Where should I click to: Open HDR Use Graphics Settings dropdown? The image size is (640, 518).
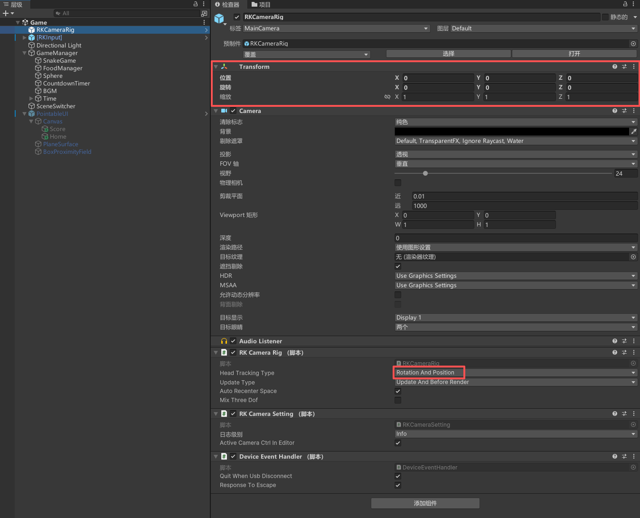tap(516, 276)
